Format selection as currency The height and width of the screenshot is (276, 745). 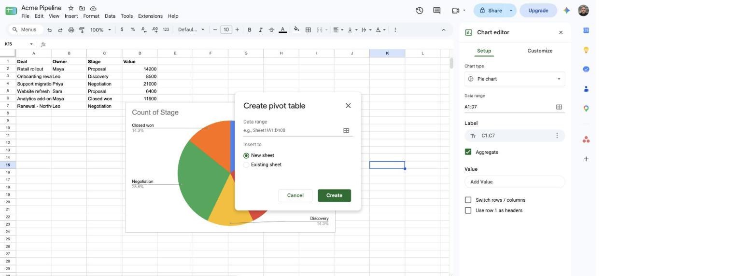122,29
